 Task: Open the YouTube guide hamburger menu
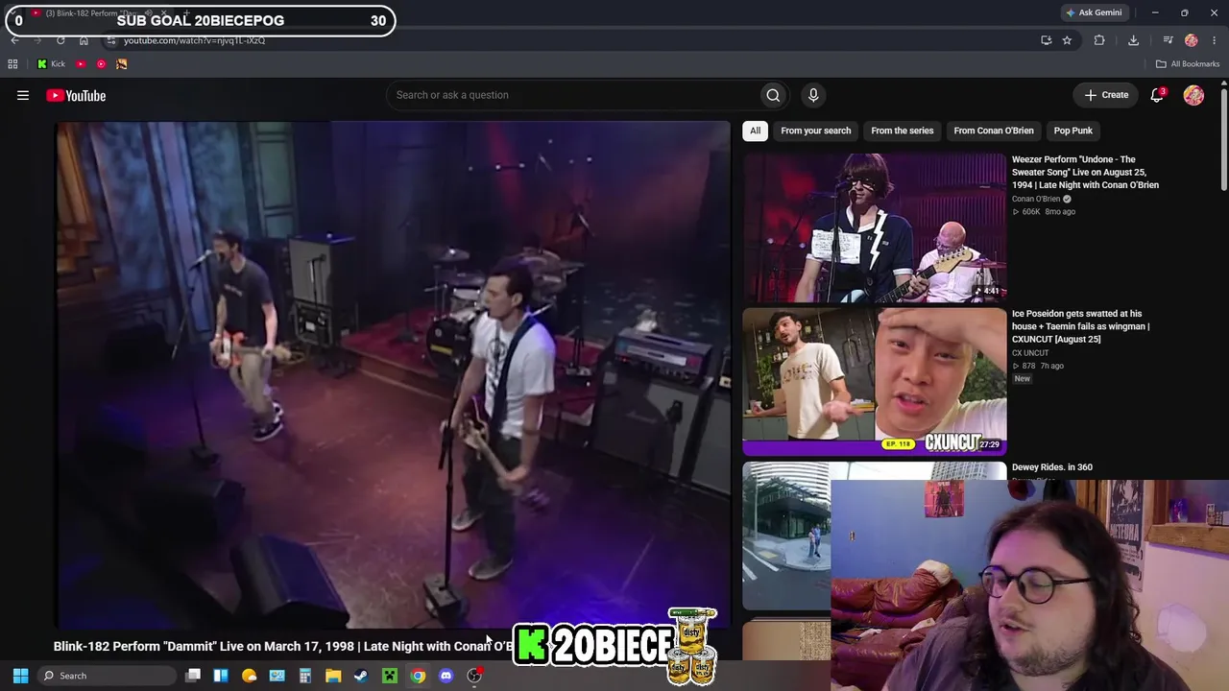tap(23, 95)
